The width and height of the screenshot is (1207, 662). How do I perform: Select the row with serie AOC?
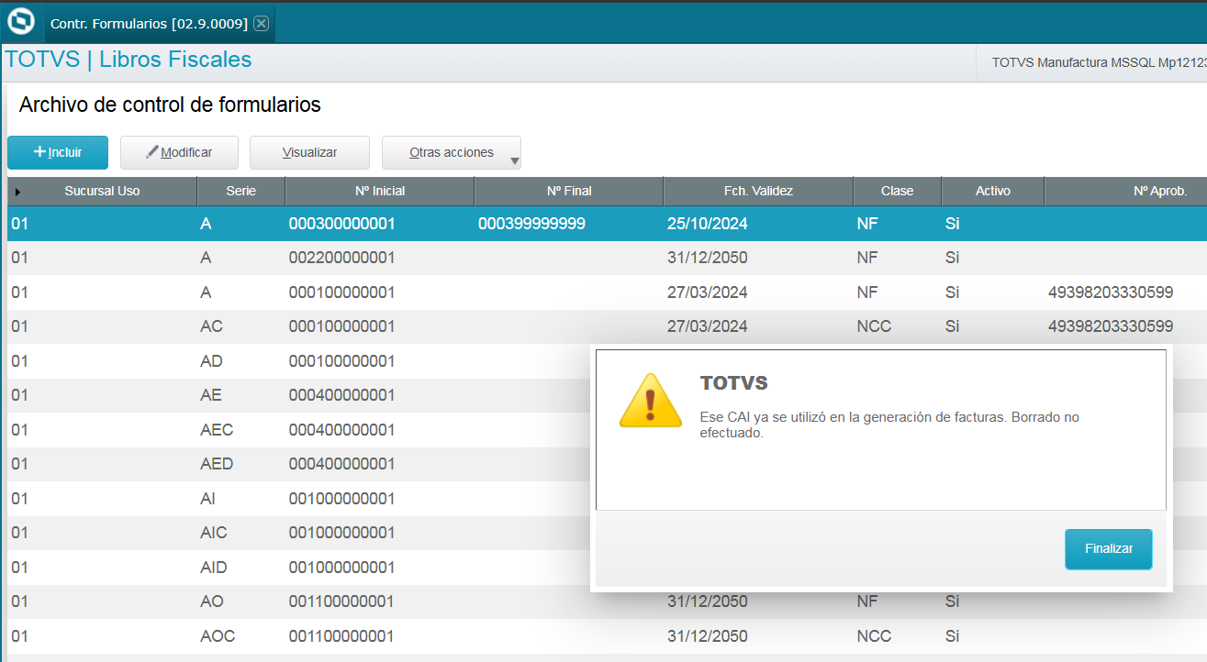(x=607, y=636)
